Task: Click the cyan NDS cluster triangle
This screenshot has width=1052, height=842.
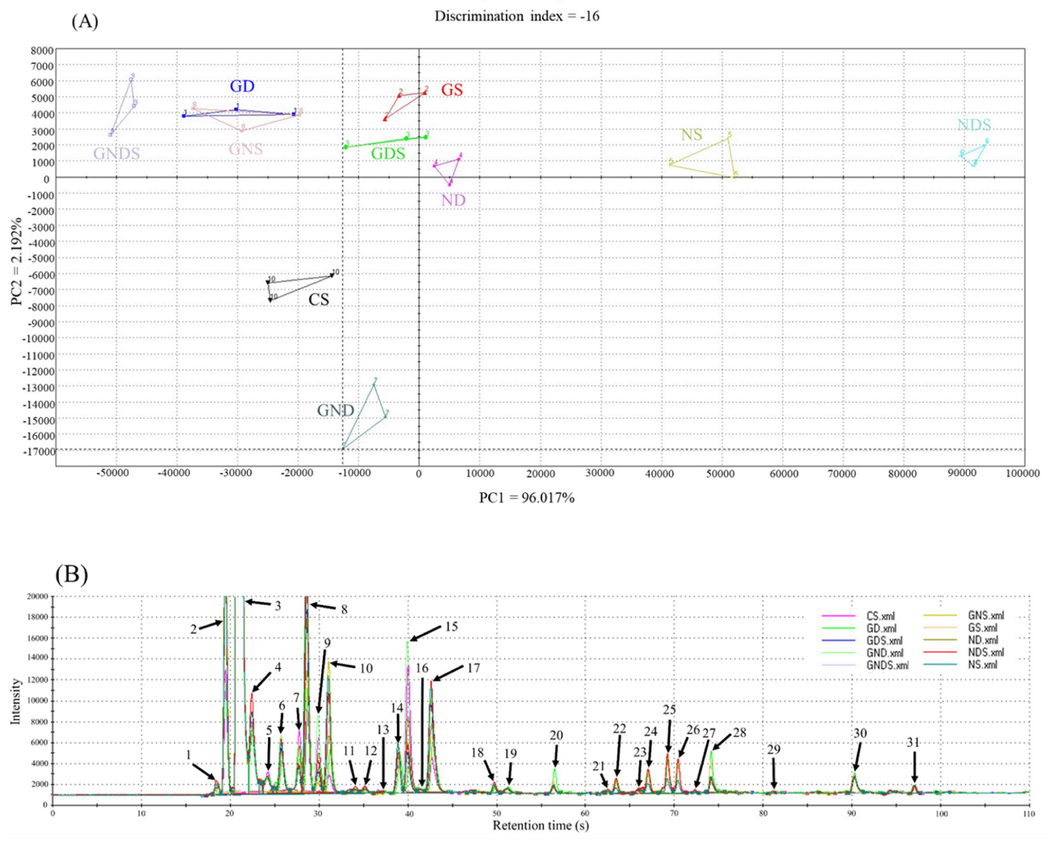Action: coord(973,153)
